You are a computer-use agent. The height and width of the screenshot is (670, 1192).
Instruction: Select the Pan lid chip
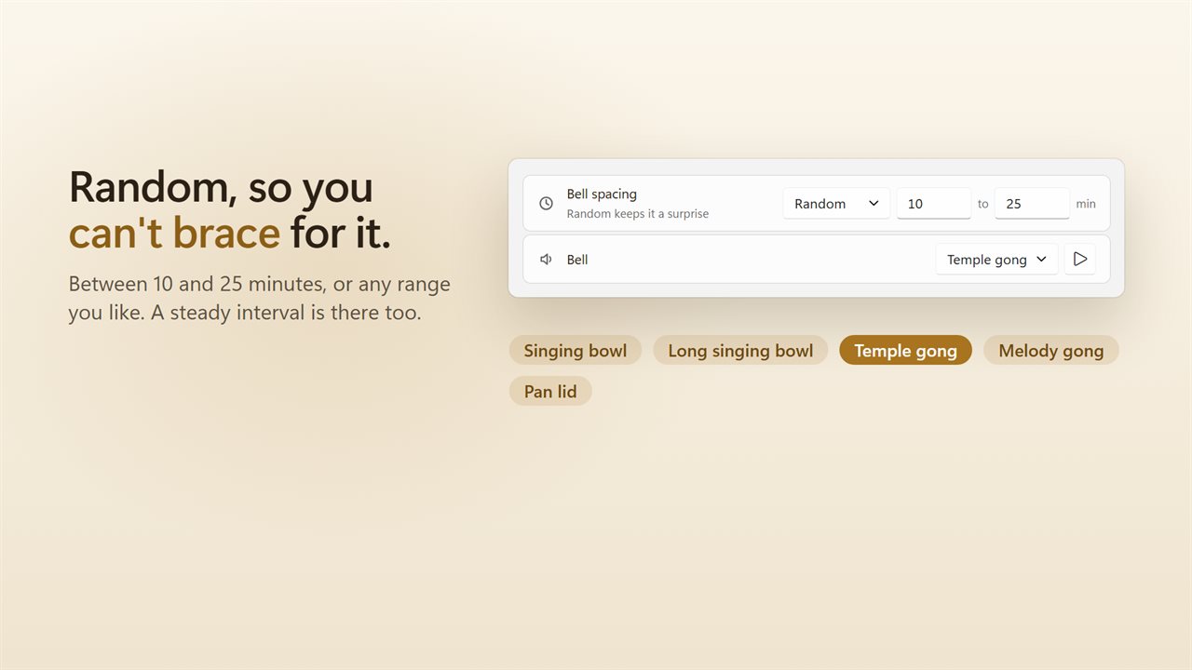550,392
